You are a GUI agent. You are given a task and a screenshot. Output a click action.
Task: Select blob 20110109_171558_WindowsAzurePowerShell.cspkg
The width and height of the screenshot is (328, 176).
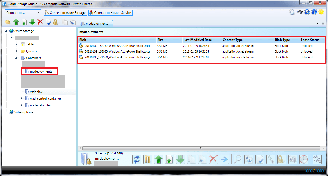point(117,57)
